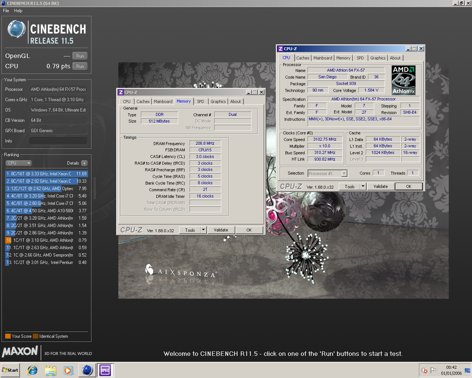Click the security alert tray icon
This screenshot has height=378, width=472.
[424, 370]
